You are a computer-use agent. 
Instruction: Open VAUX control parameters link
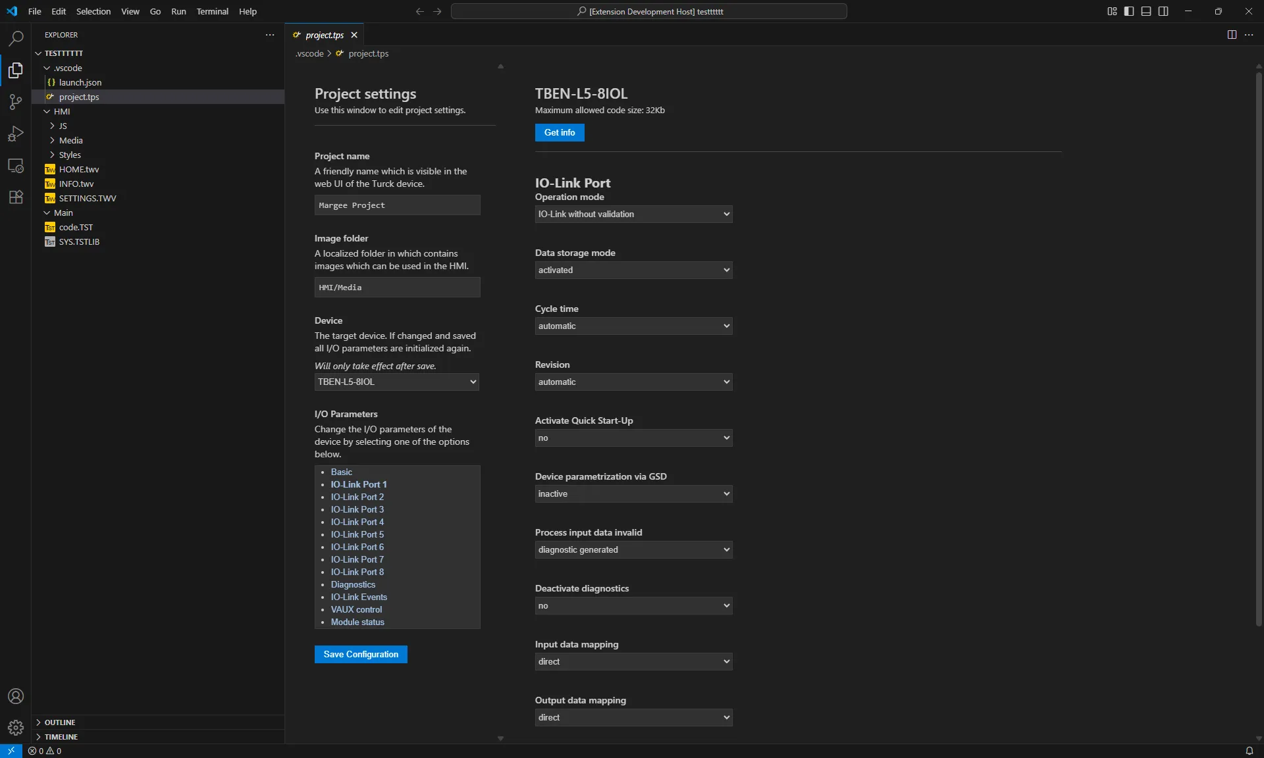pyautogui.click(x=356, y=609)
